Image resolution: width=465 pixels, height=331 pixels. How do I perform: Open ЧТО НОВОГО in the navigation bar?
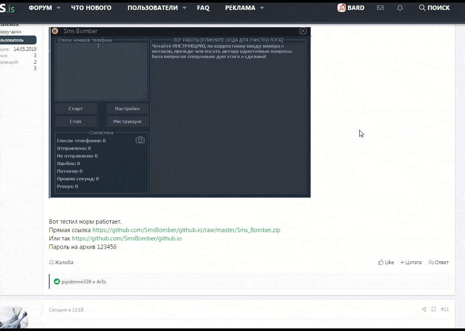[x=91, y=8]
